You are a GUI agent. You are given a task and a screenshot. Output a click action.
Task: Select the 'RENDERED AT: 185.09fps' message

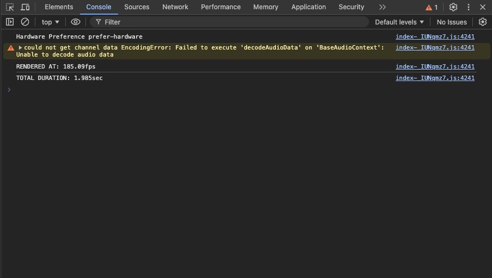pyautogui.click(x=56, y=66)
